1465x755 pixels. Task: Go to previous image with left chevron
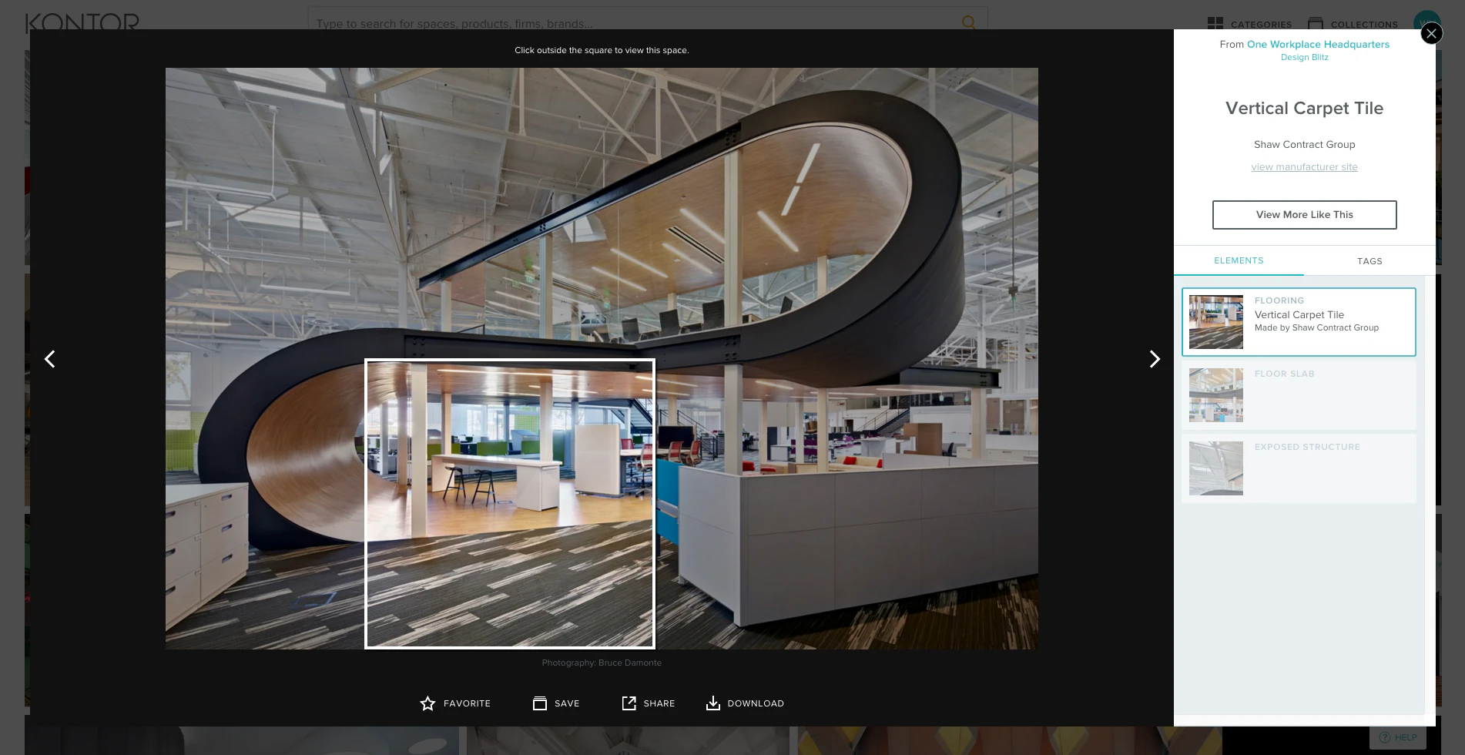point(50,359)
